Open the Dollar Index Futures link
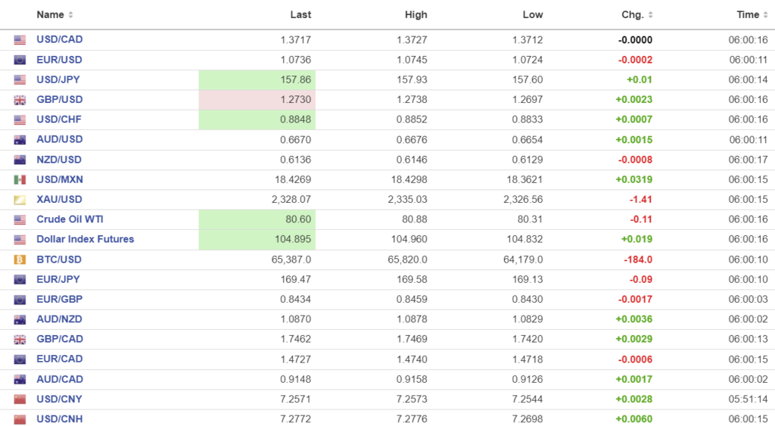The image size is (775, 426). (85, 239)
